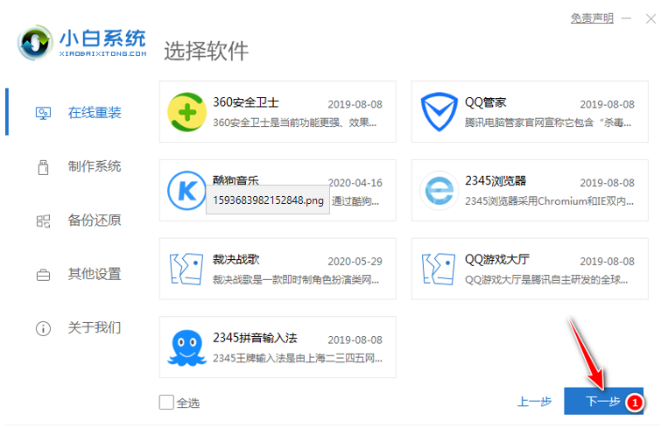The height and width of the screenshot is (428, 661).
Task: Click the 腾讯电脑管家 description text
Action: point(547,123)
